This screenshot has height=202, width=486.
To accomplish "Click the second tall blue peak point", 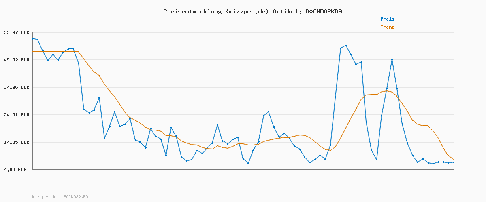I will click(x=392, y=60).
